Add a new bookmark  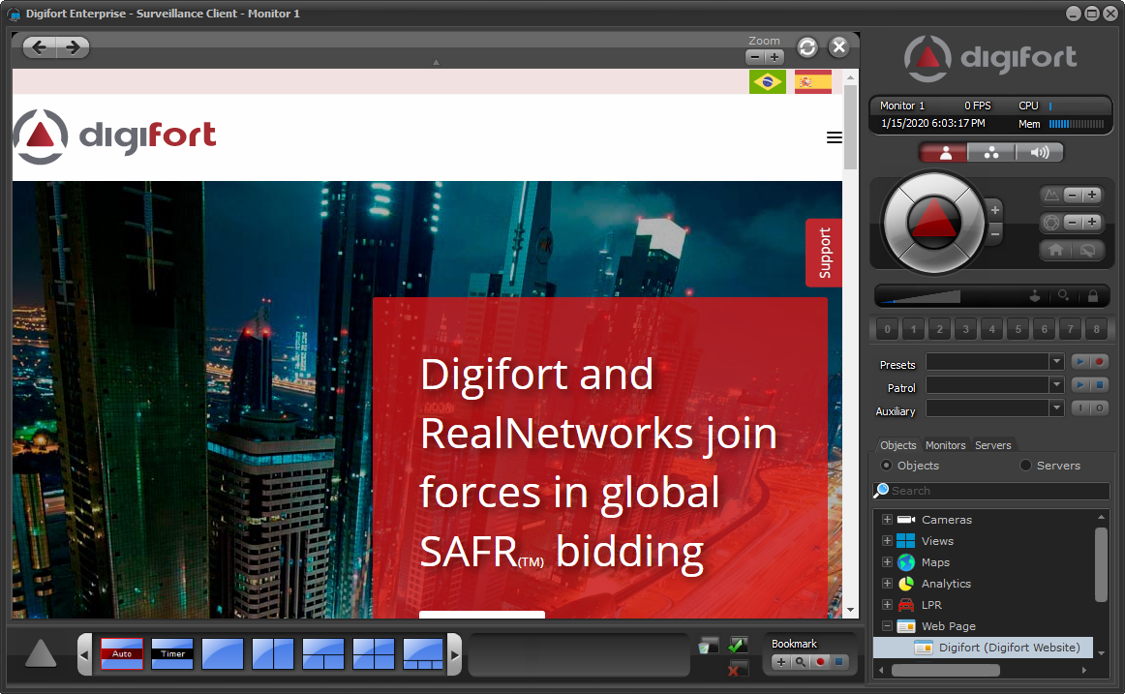(781, 662)
